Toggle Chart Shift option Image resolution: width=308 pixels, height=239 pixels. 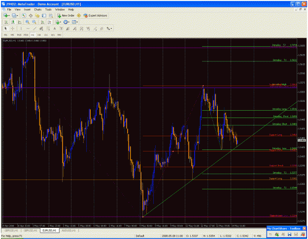coord(49,22)
